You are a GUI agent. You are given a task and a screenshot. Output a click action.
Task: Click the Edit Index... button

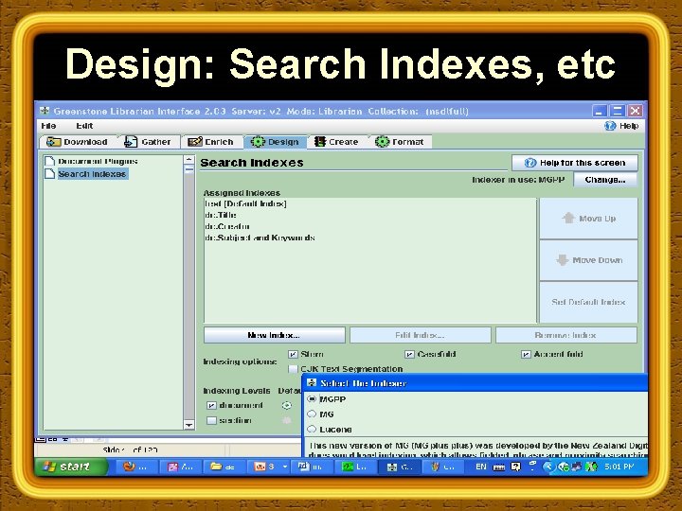(x=421, y=335)
